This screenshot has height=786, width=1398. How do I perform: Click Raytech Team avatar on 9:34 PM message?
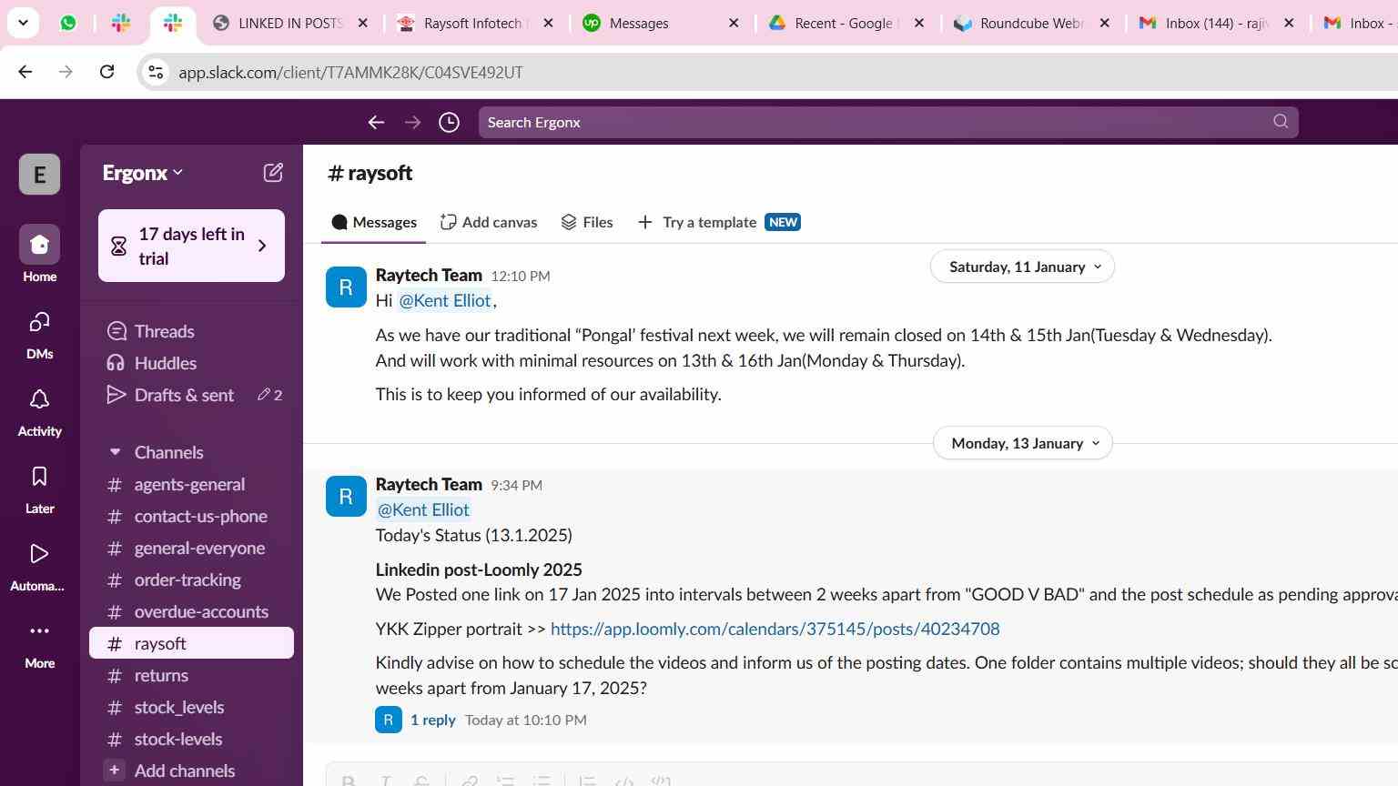pyautogui.click(x=346, y=497)
